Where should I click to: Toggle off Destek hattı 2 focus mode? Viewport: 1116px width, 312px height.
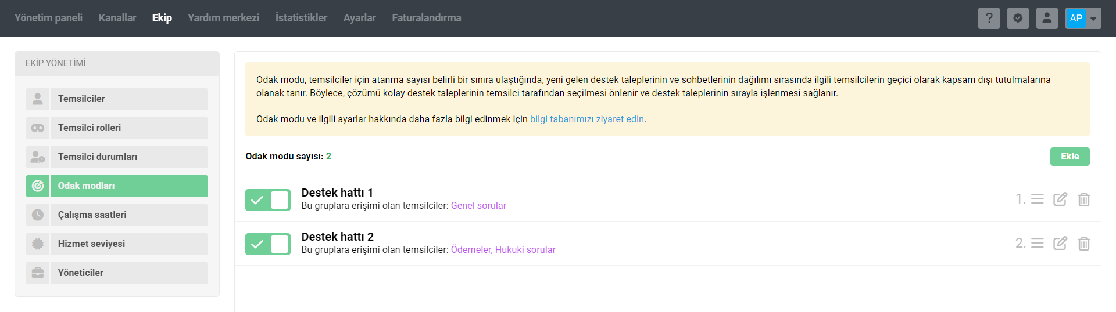pyautogui.click(x=268, y=244)
